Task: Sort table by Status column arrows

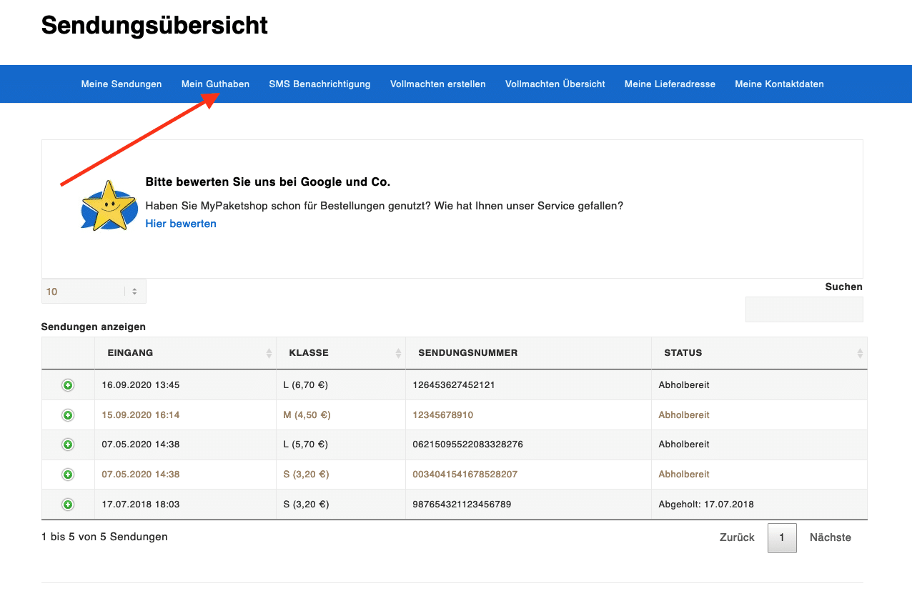Action: click(x=860, y=353)
